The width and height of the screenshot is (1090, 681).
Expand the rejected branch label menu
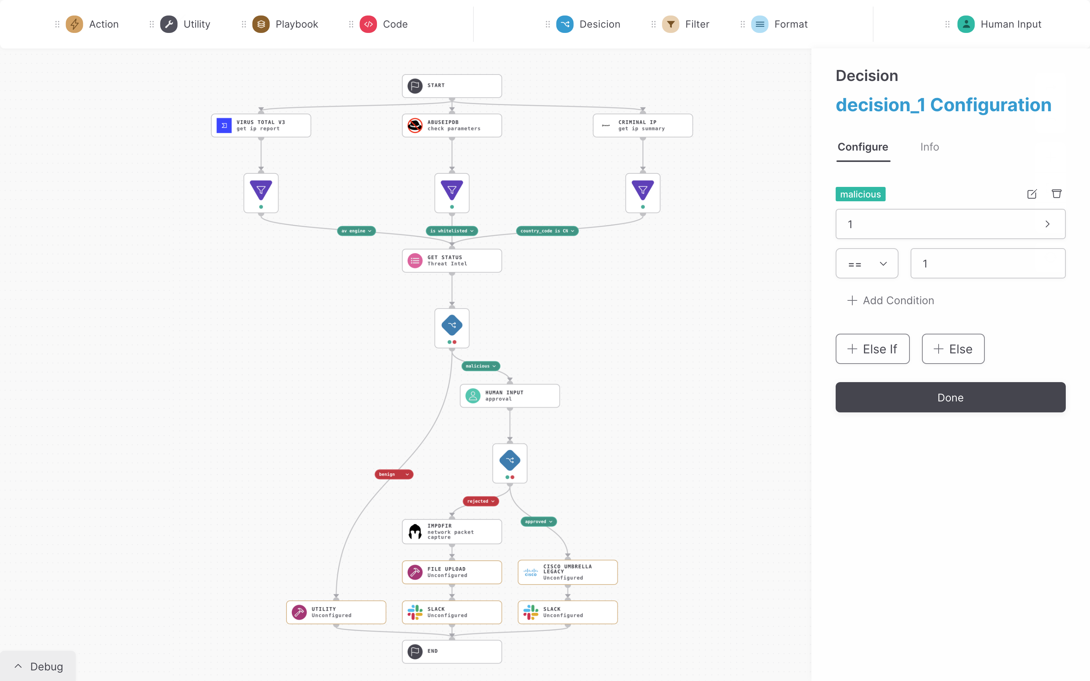[x=493, y=501]
